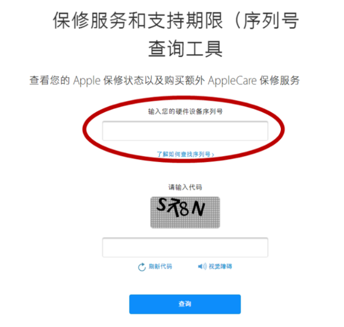The height and width of the screenshot is (327, 344).
Task: Click the letter S in the captcha image
Action: click(162, 205)
